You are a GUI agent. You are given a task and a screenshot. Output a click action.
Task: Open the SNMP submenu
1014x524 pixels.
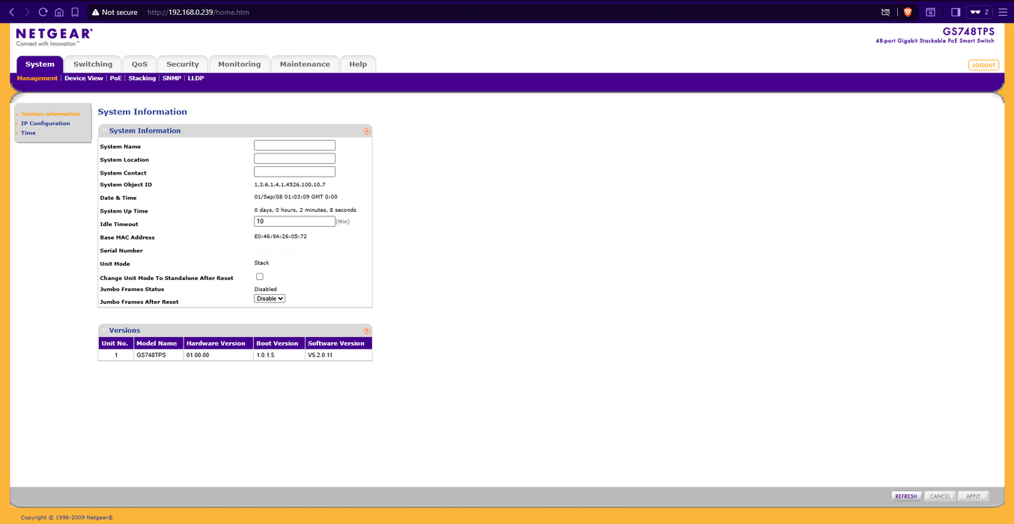click(171, 79)
